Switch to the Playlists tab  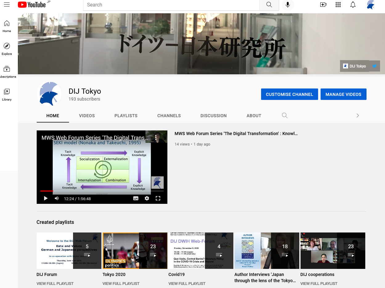[x=126, y=116]
